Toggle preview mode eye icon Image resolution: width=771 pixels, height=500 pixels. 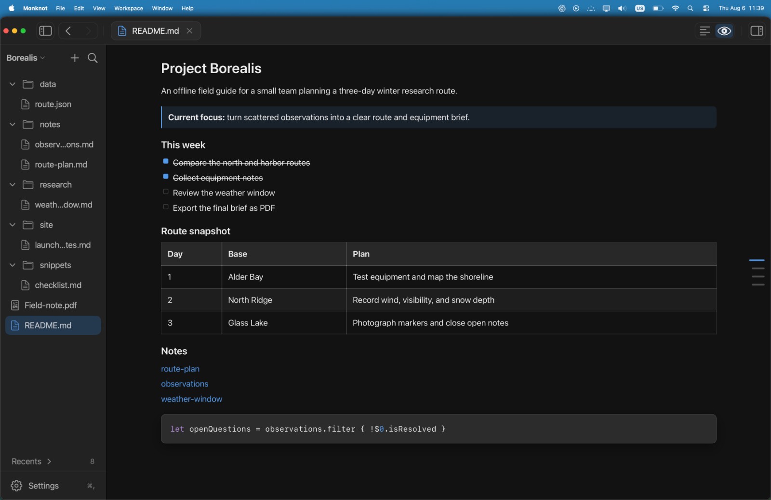[x=724, y=31]
